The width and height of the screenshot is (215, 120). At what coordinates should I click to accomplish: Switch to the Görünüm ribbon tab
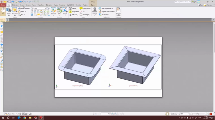click(15, 5)
